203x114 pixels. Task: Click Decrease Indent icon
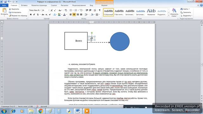pyautogui.click(x=87, y=10)
